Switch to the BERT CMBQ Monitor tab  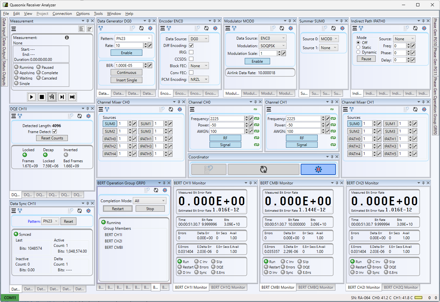click(316, 287)
